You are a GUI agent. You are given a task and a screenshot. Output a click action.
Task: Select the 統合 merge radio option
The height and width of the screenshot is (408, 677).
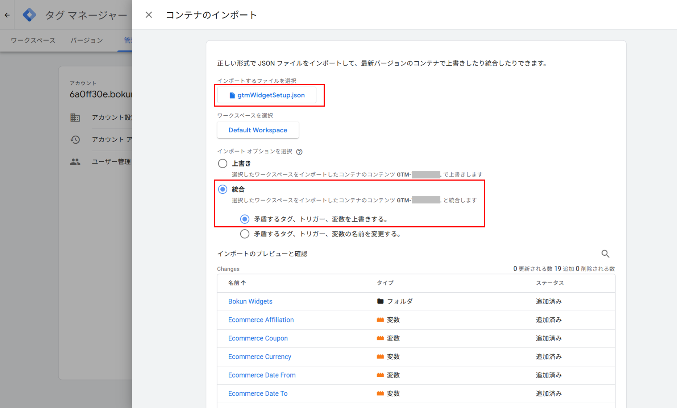[223, 189]
